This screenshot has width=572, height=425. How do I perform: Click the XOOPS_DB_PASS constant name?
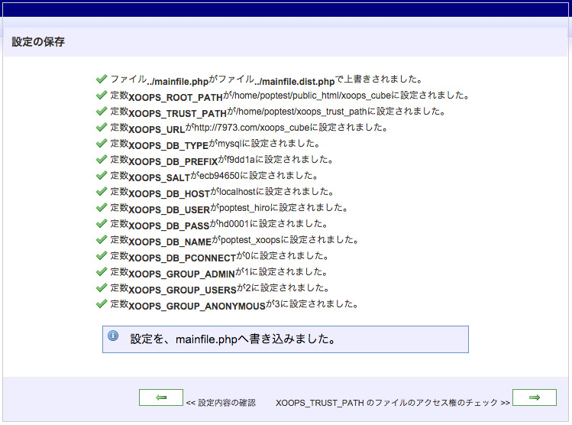(169, 225)
